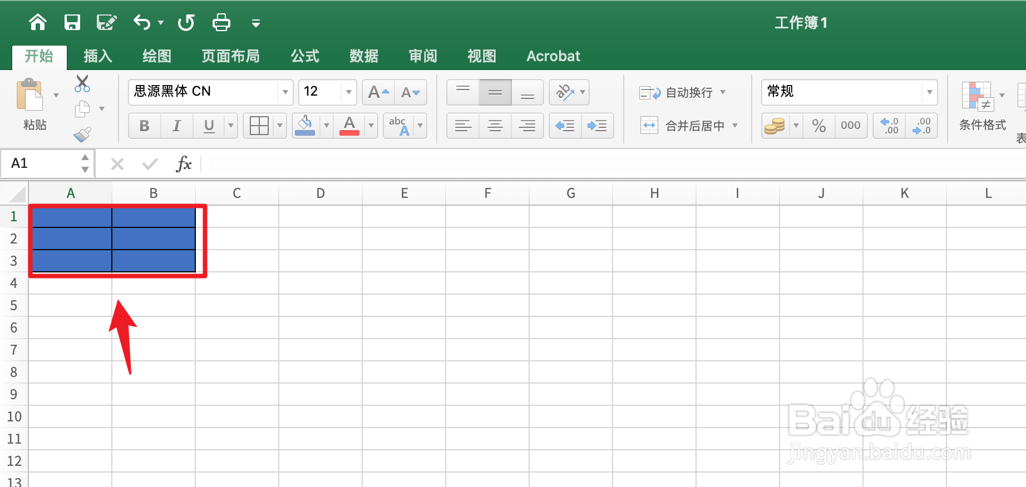1026x487 pixels.
Task: Cut selection with scissors icon
Action: 82,84
